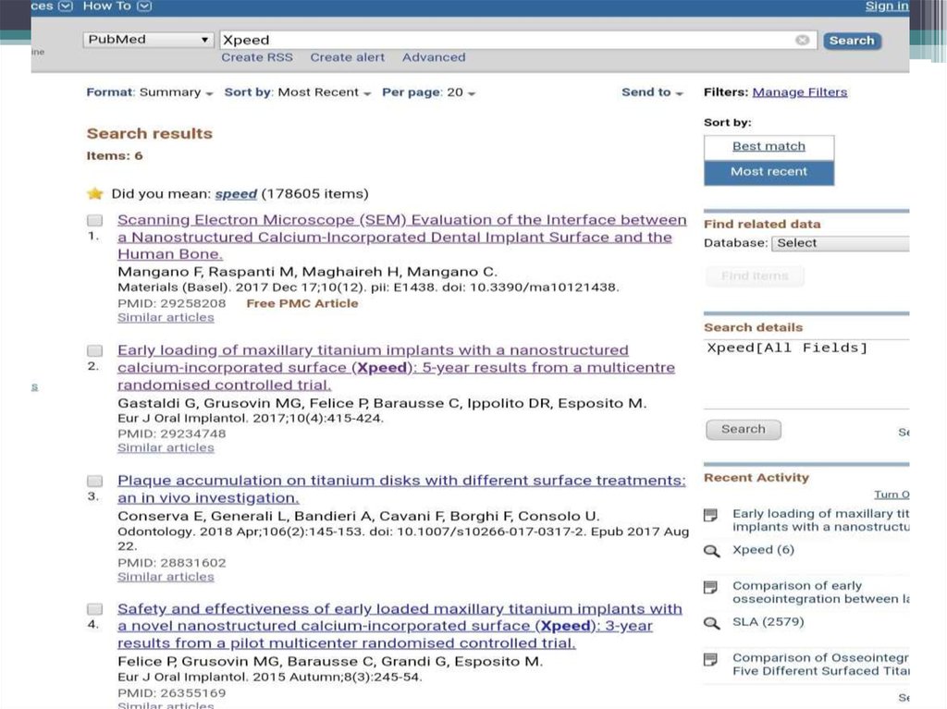The image size is (947, 709).
Task: Click Items: 6 count text
Action: (x=114, y=156)
